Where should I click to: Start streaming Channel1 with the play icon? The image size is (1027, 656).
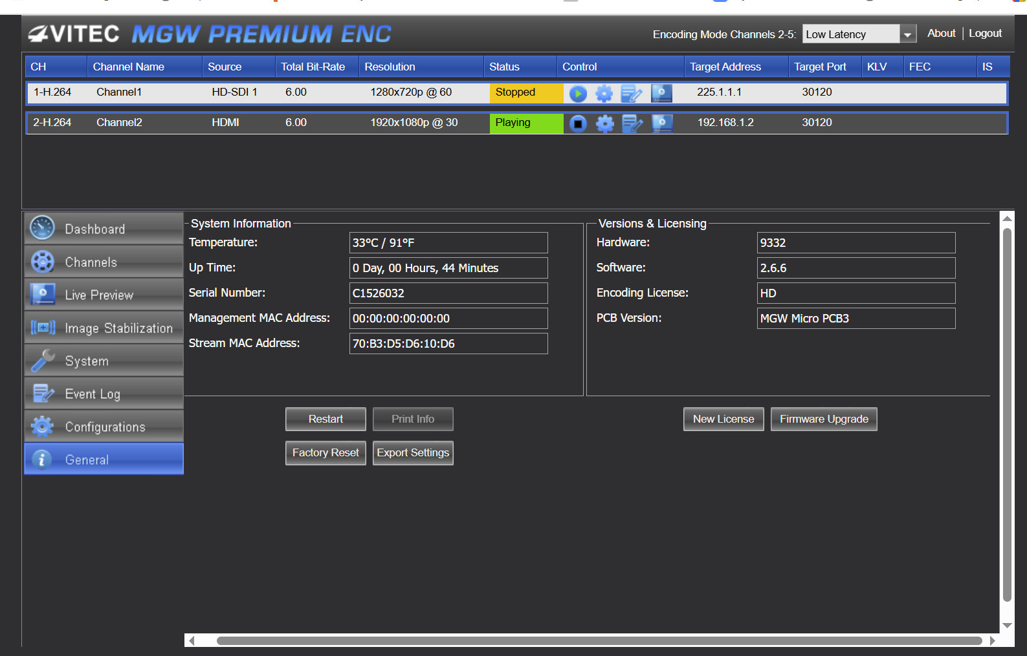pyautogui.click(x=578, y=94)
